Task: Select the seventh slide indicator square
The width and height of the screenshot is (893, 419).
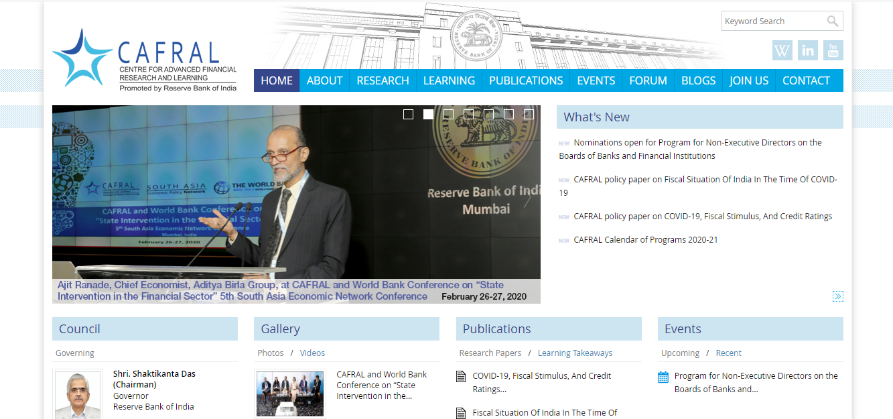Action: tap(529, 115)
